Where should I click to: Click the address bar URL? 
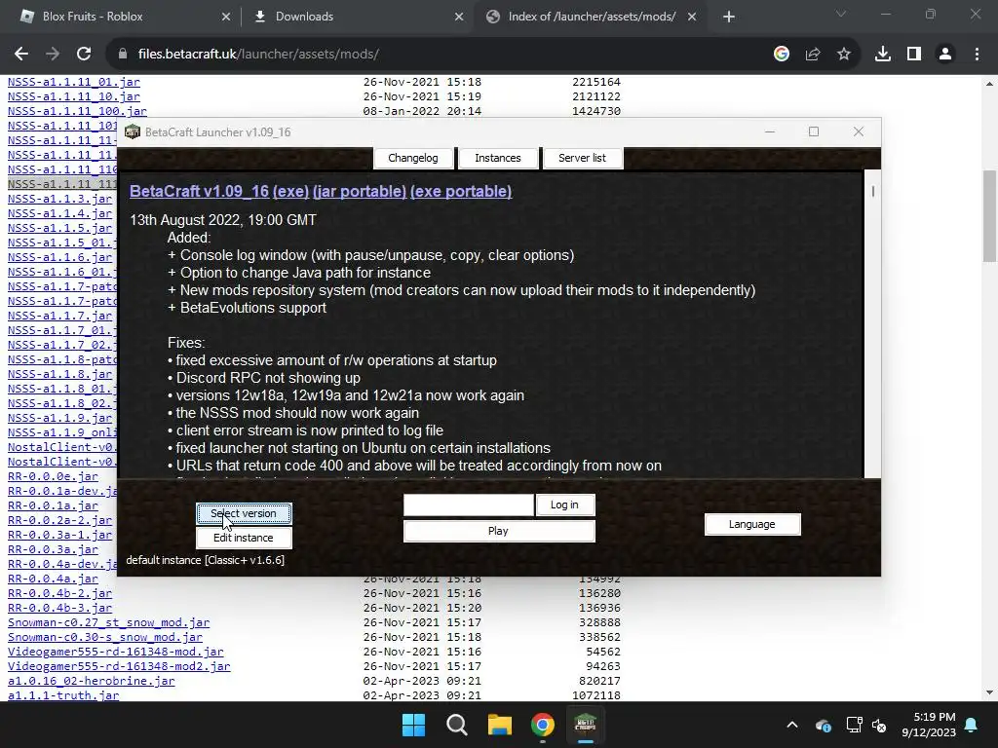pos(258,55)
